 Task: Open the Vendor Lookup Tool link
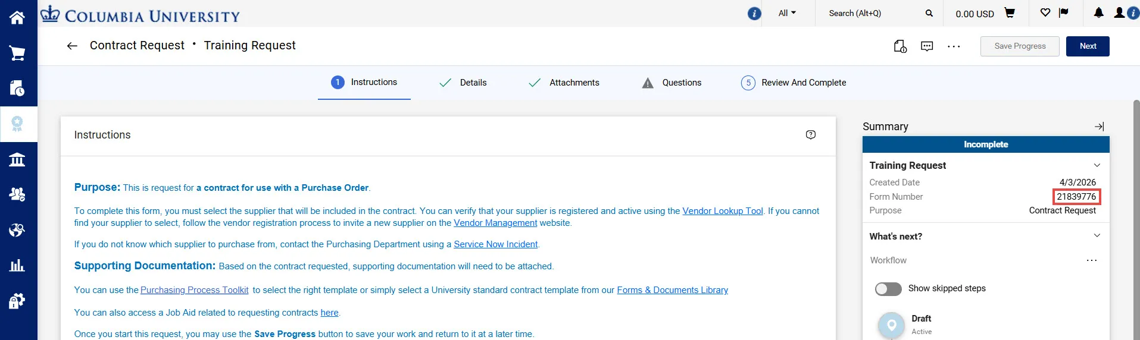click(x=722, y=211)
